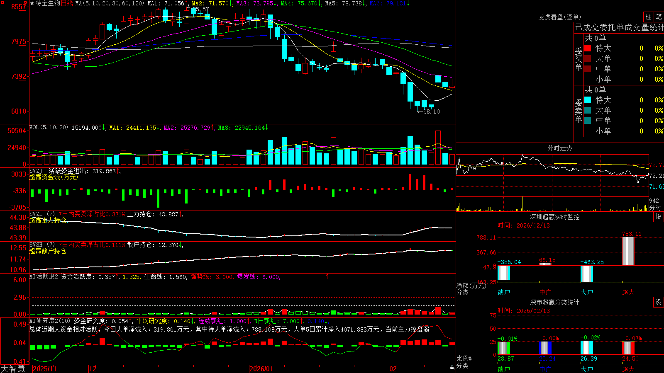The height and width of the screenshot is (373, 664).
Task: Click the VOL(5,10,20) indicator label
Action: (49, 127)
